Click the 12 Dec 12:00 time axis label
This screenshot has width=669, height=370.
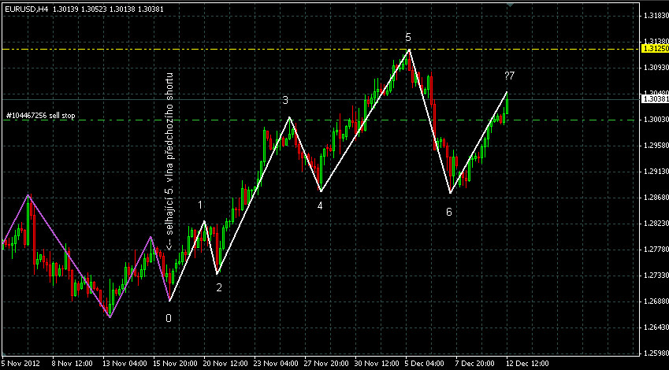coord(528,364)
